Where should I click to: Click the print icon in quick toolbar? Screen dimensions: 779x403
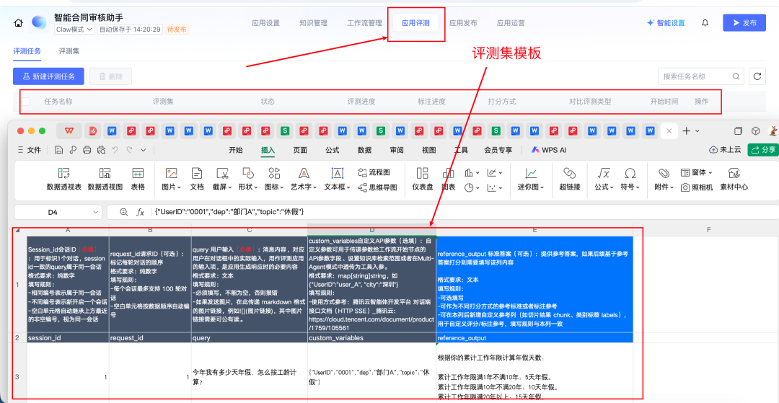87,150
